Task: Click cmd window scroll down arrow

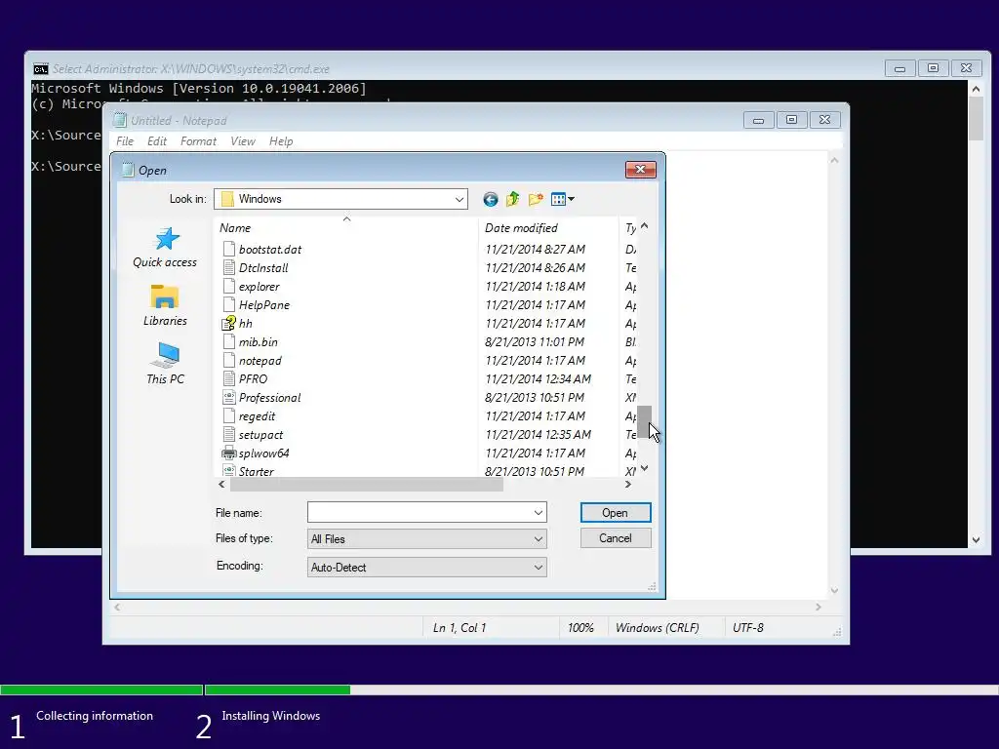Action: pyautogui.click(x=976, y=539)
